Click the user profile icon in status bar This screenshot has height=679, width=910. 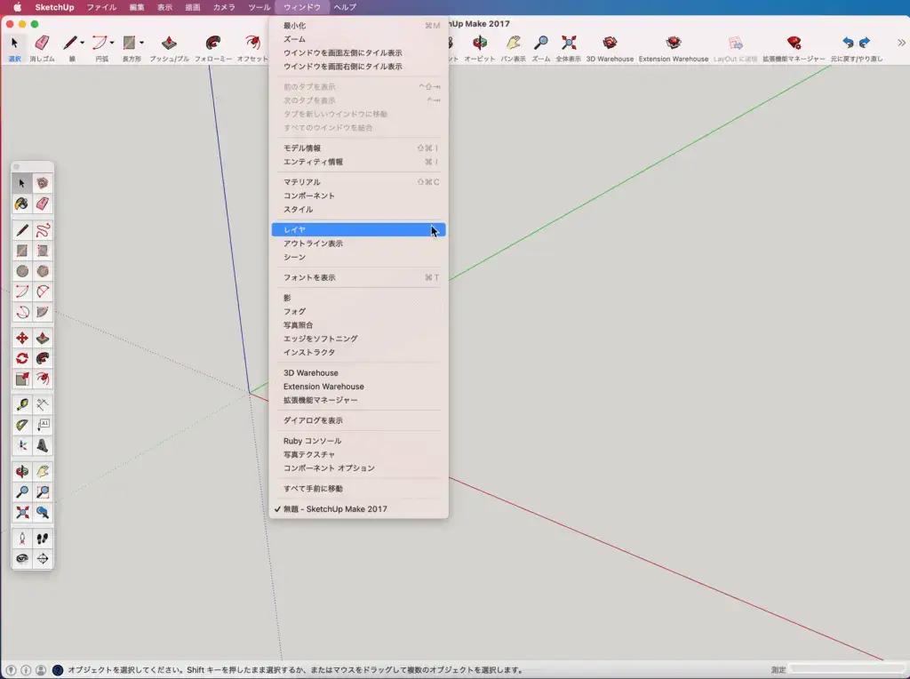[41, 670]
